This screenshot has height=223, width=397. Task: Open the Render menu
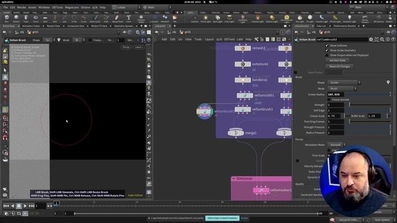[22, 7]
